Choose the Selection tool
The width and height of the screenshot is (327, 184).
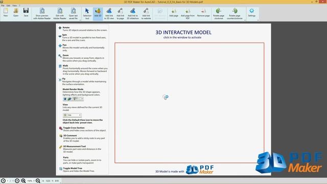[87, 14]
